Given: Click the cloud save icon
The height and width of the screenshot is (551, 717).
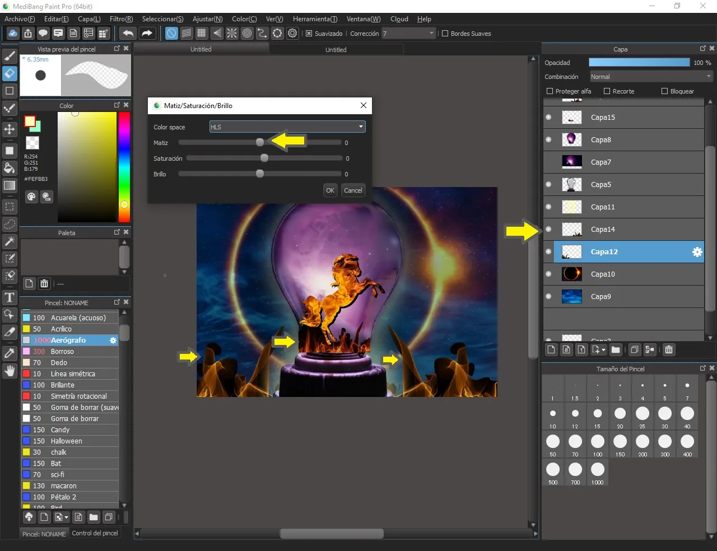Looking at the screenshot, I should point(12,34).
